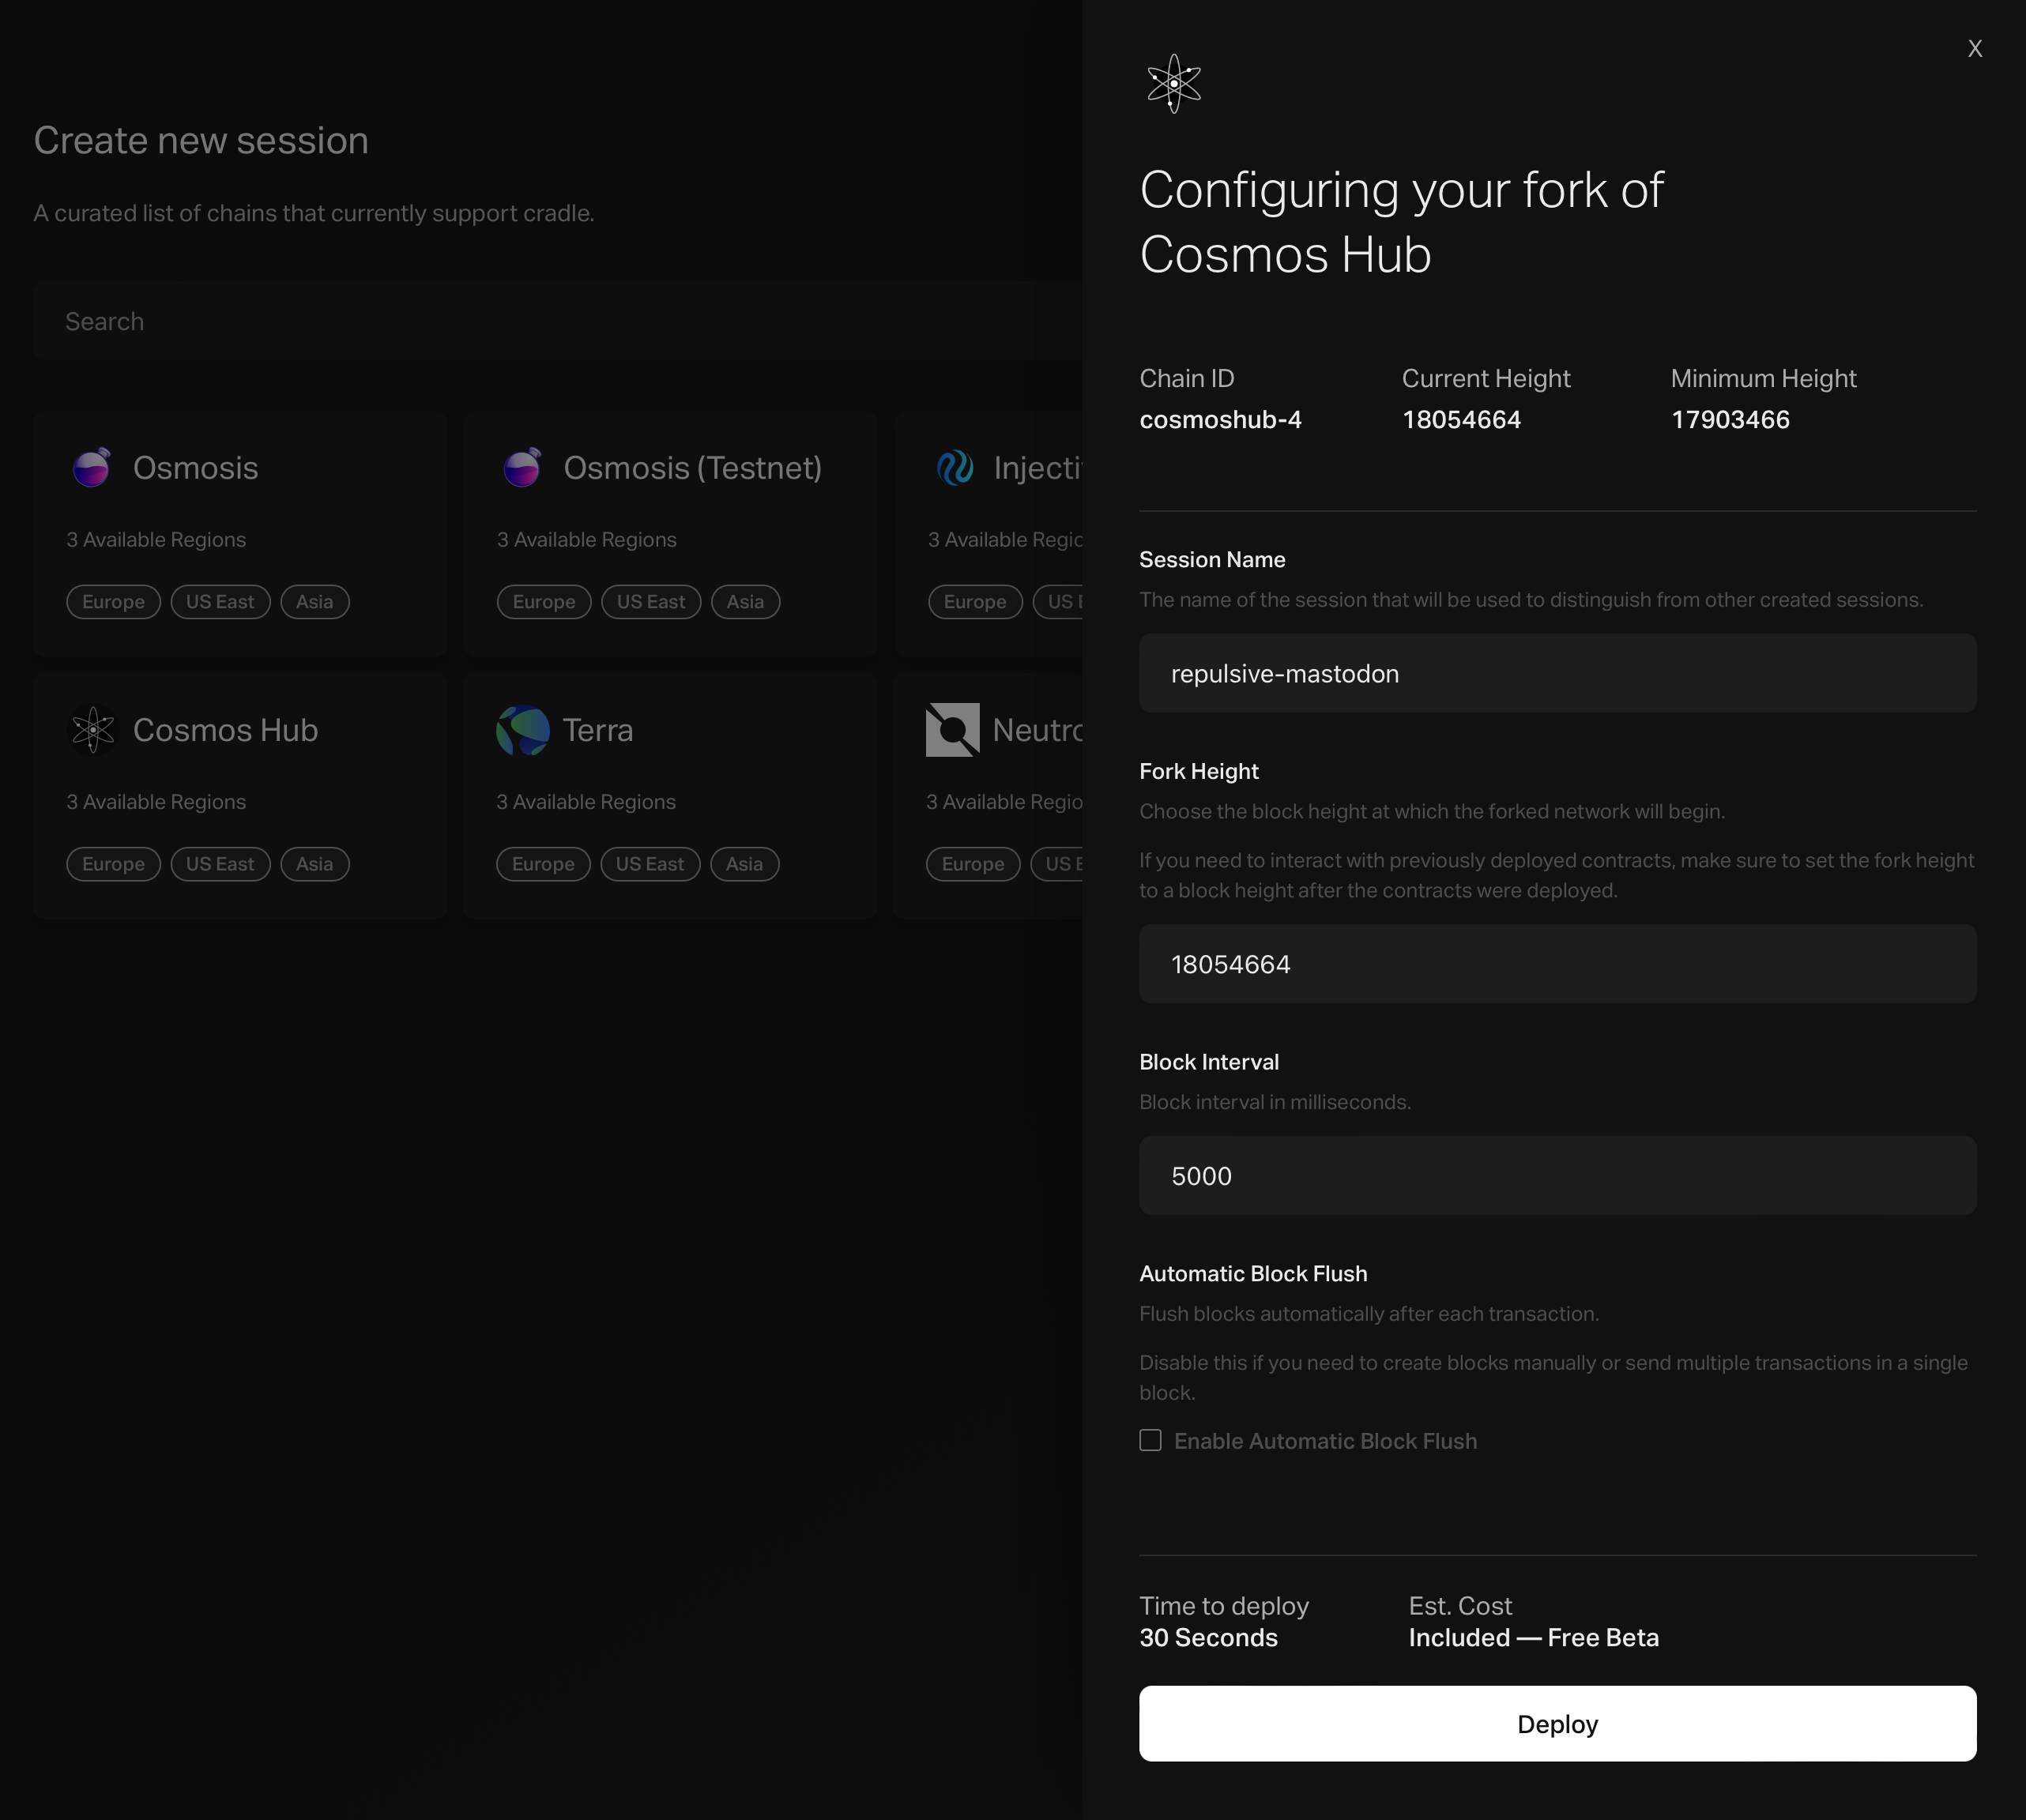Viewport: 2026px width, 1820px height.
Task: Click the Block Interval input field
Action: coord(1557,1174)
